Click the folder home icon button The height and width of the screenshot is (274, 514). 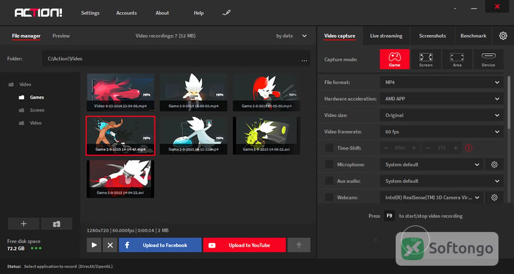[x=56, y=224]
